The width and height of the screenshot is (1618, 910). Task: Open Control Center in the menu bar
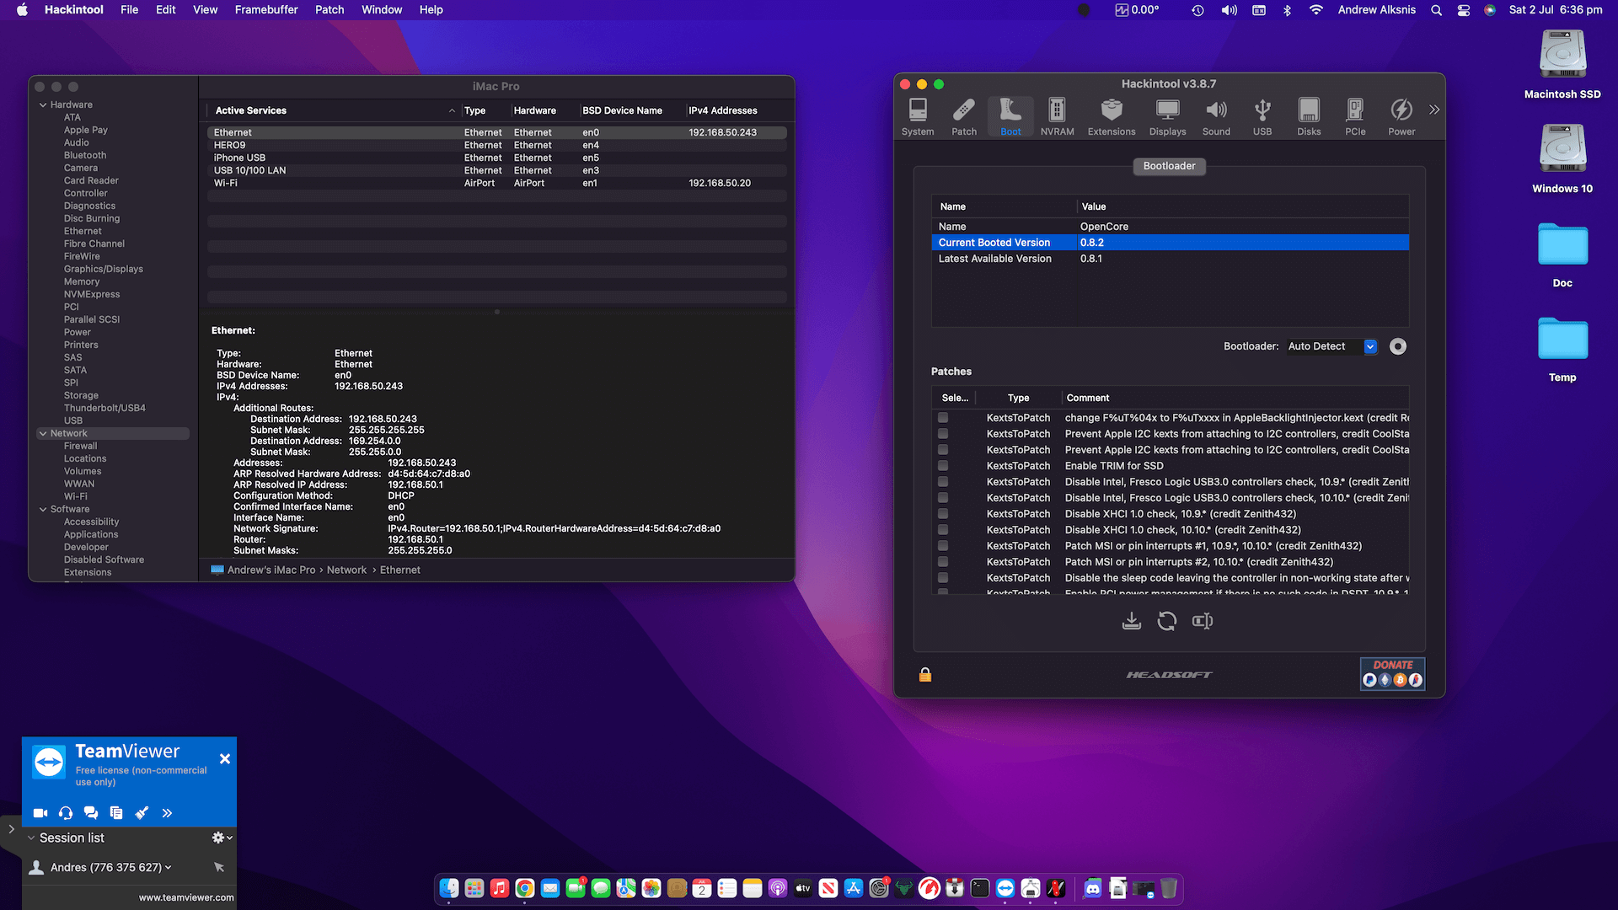1463,10
